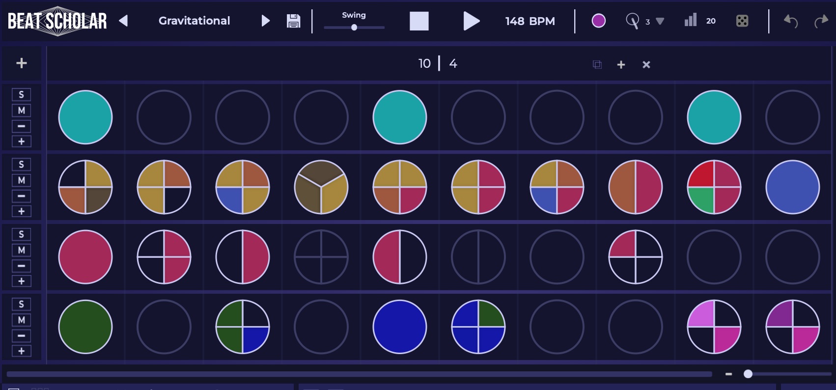Open the volume bars level icon
This screenshot has width=836, height=390.
point(691,21)
